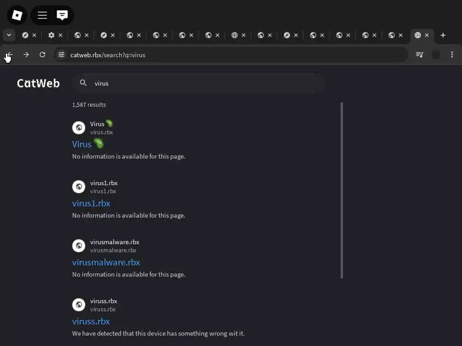Open the Roblox logo menu
Image resolution: width=462 pixels, height=346 pixels.
(x=17, y=15)
